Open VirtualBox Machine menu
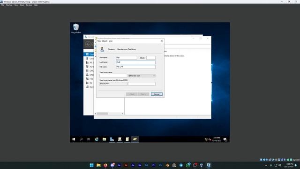 coord(9,5)
